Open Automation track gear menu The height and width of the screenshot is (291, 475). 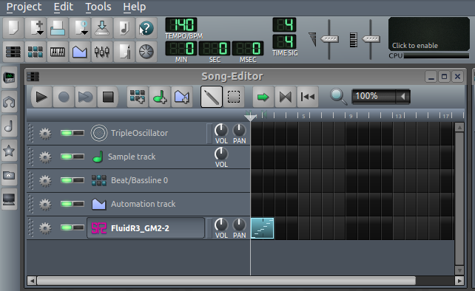pyautogui.click(x=45, y=204)
